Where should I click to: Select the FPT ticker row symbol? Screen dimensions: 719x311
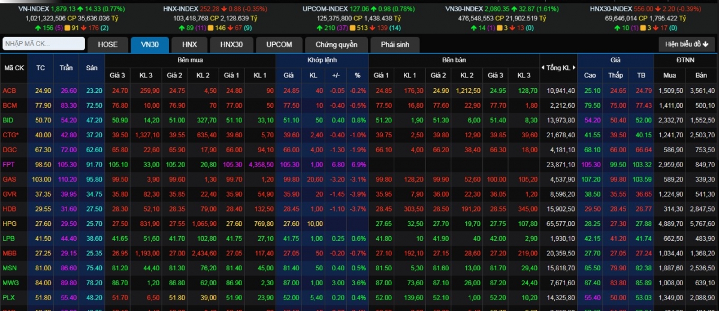point(9,164)
